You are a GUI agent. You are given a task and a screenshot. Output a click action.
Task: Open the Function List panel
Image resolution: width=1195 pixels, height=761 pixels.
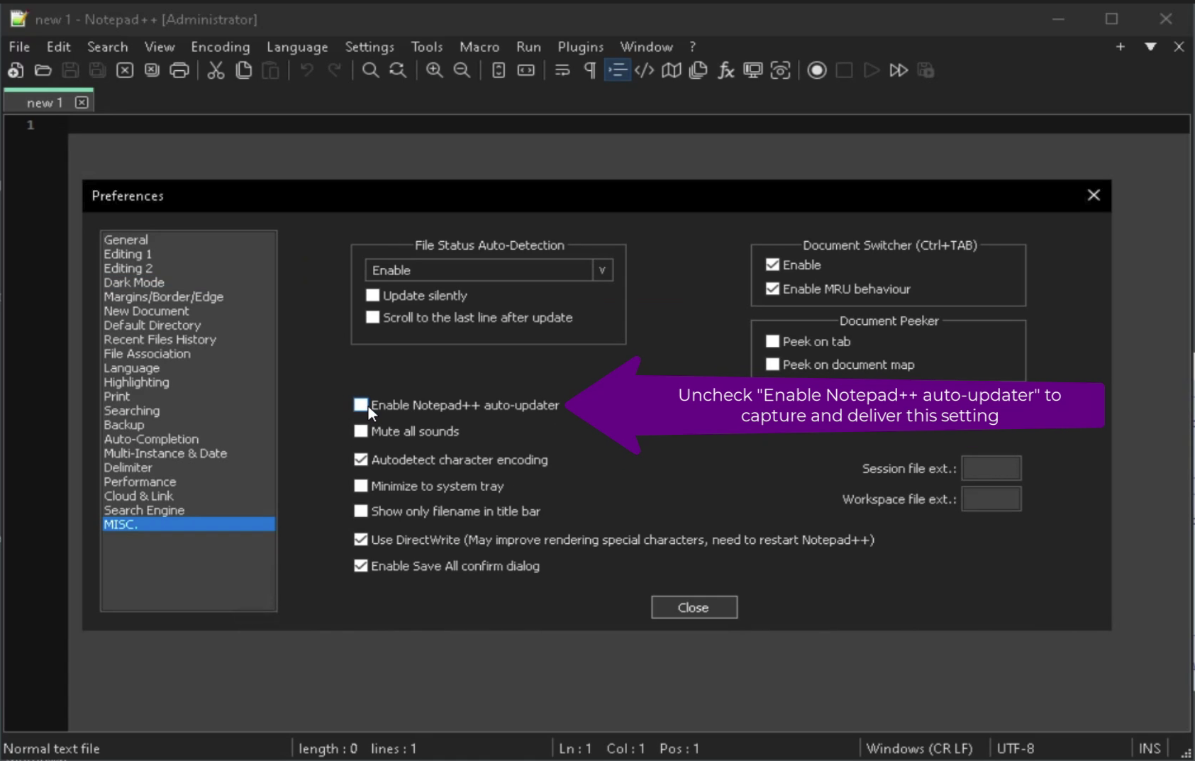(726, 70)
